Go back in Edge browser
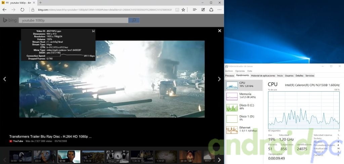344x164 pixels. [x=4, y=10]
